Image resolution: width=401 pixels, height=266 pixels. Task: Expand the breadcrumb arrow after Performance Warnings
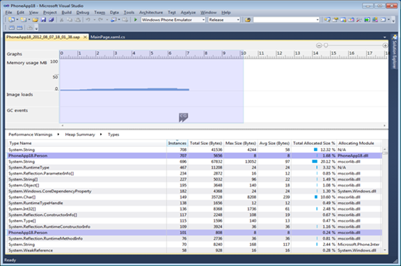58,134
